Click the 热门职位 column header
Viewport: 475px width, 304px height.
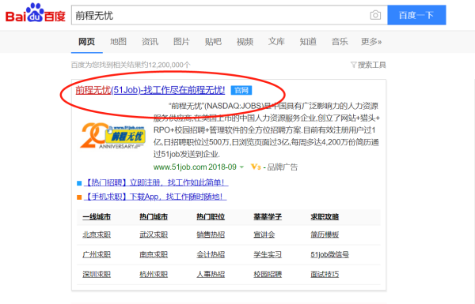[x=211, y=216]
